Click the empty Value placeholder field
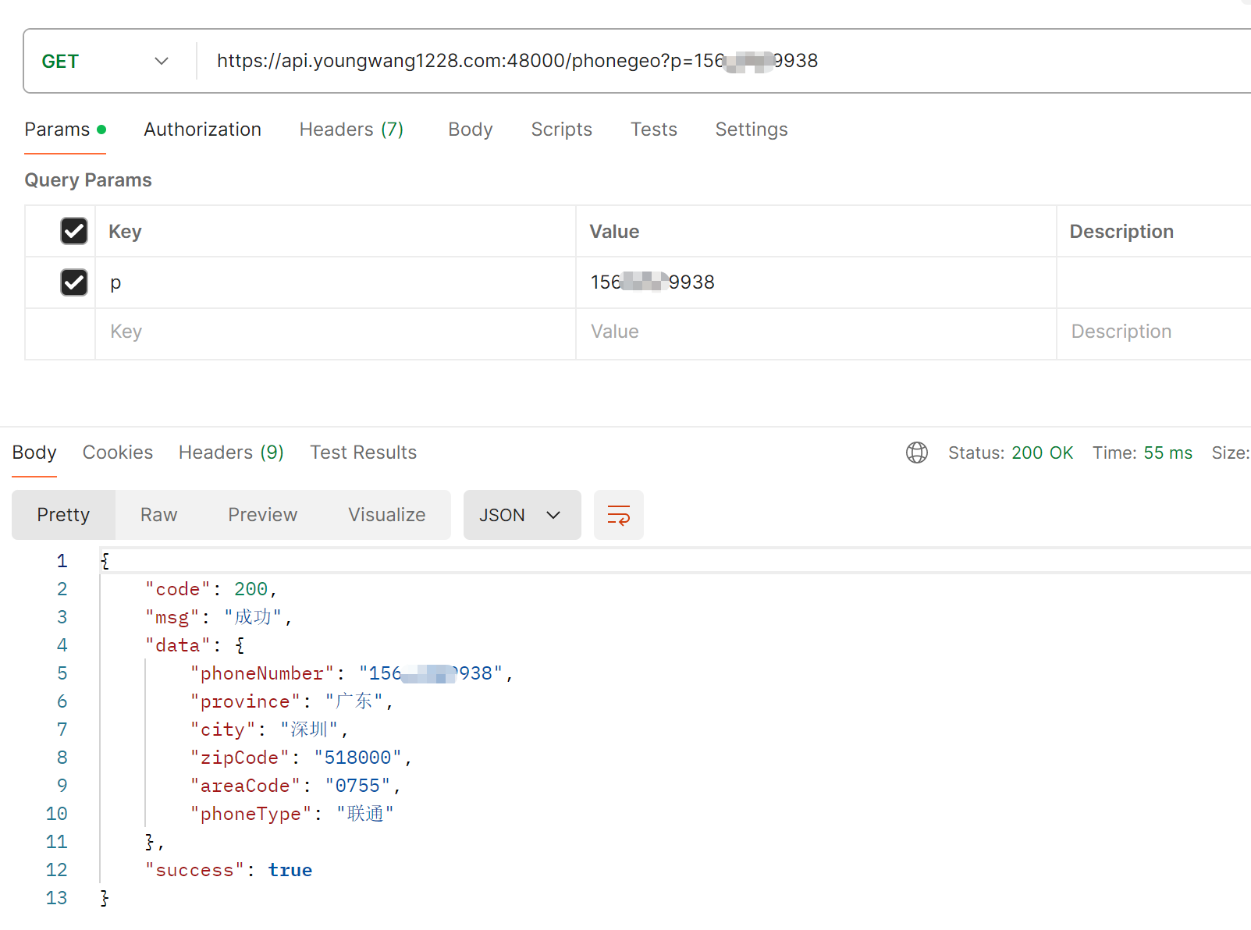The image size is (1251, 930). (816, 334)
